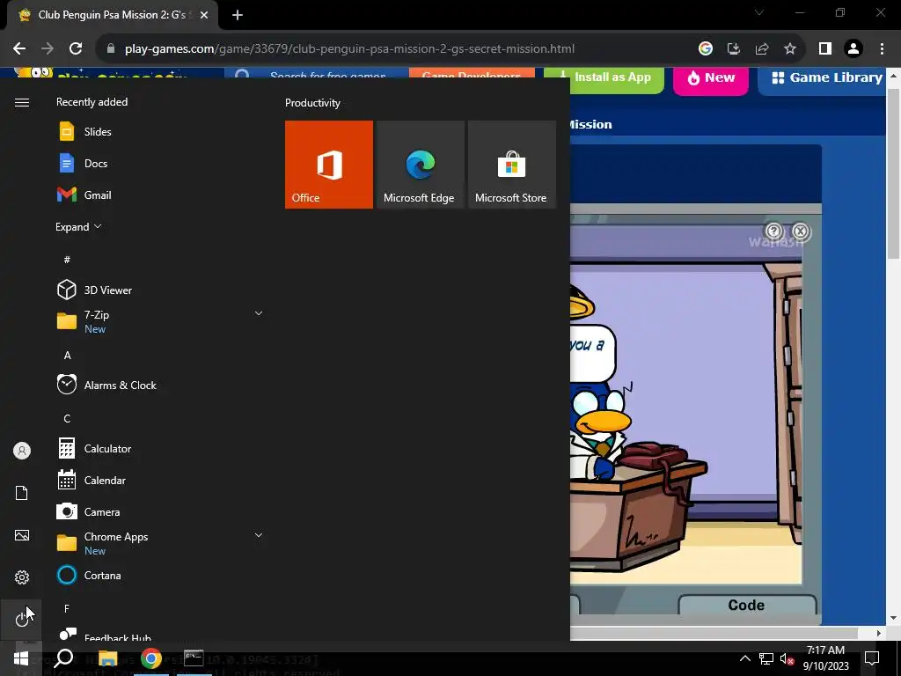Viewport: 901px width, 676px height.
Task: Click the horizontal scrollbar right arrow
Action: click(879, 633)
